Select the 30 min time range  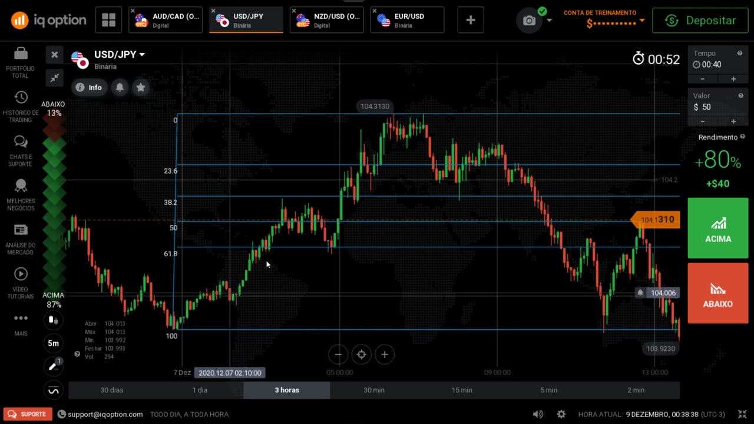374,390
